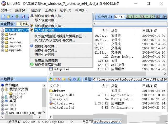
Task: Click the Save floppy-disk toolbar icon
Action: click(x=23, y=17)
